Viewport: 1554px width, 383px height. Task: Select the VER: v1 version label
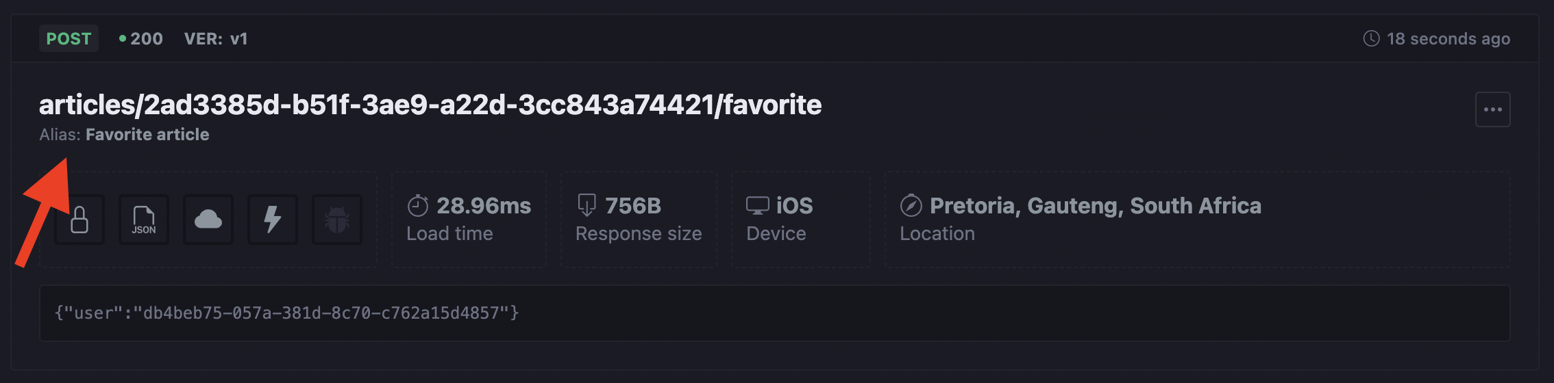pyautogui.click(x=216, y=38)
